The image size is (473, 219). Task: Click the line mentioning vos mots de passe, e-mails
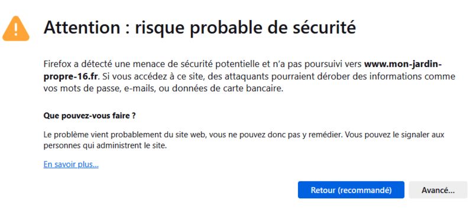coord(164,89)
